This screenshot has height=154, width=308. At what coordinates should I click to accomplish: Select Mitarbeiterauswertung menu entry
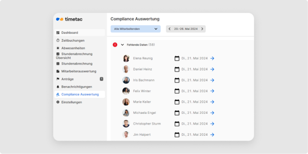coord(80,71)
